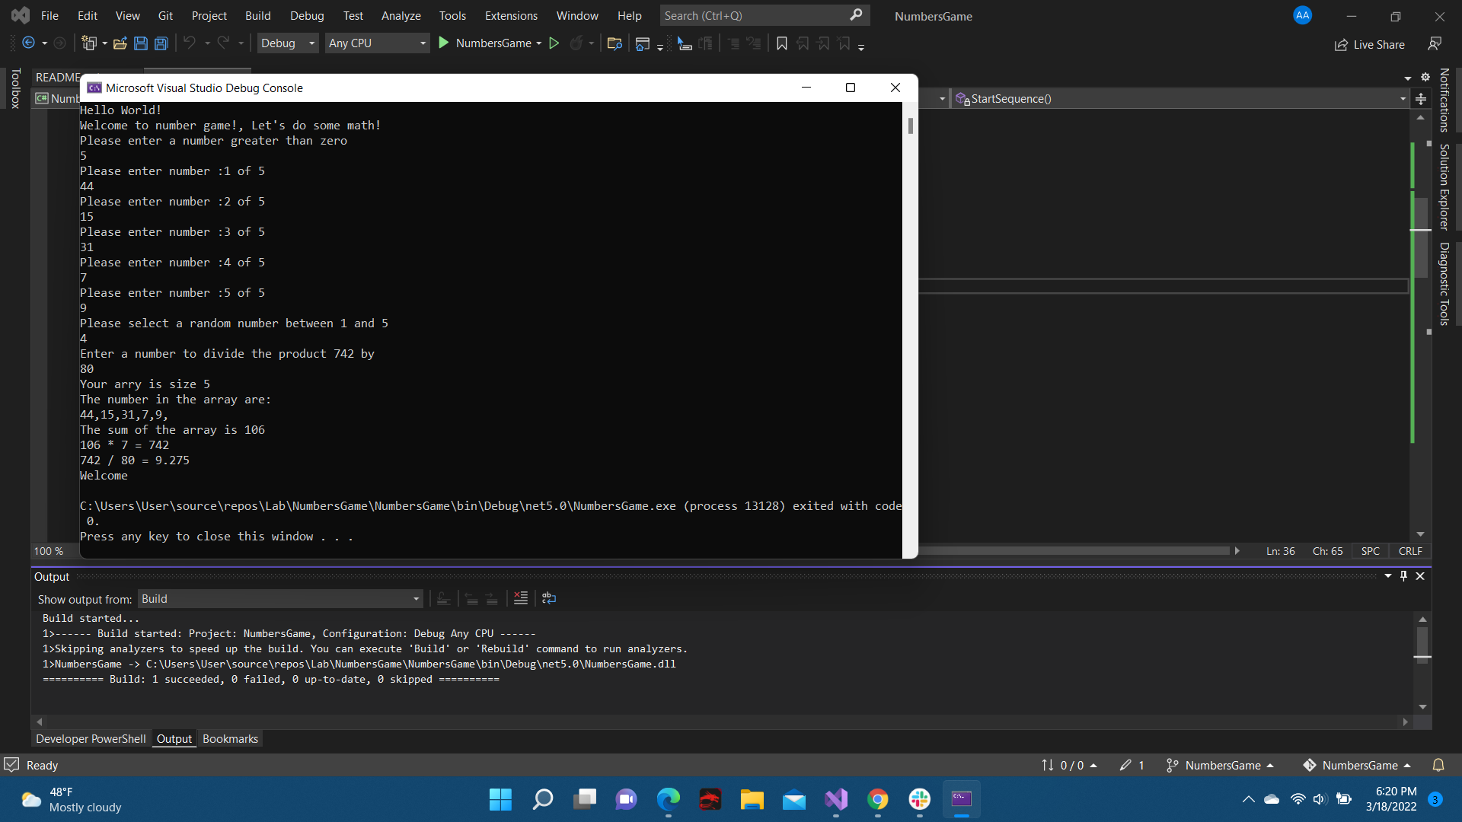Toggle the SPC indentation indicator
This screenshot has height=822, width=1462.
click(1371, 551)
